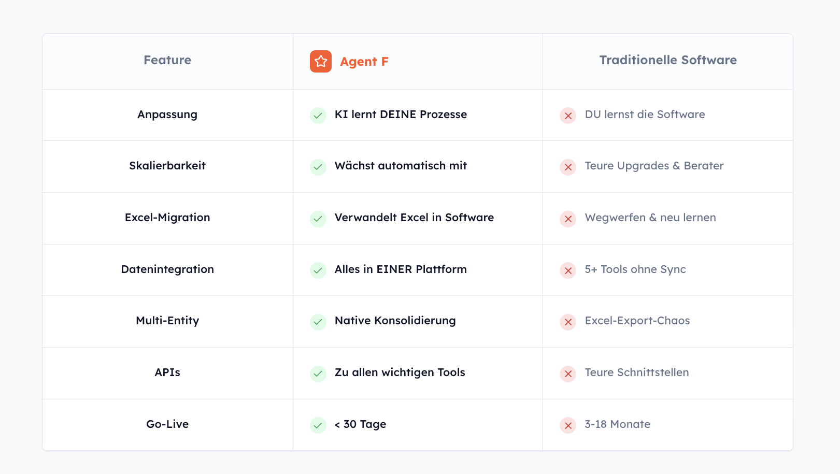Image resolution: width=840 pixels, height=474 pixels.
Task: Click green checkmark beside < 30 Tage
Action: pyautogui.click(x=318, y=425)
